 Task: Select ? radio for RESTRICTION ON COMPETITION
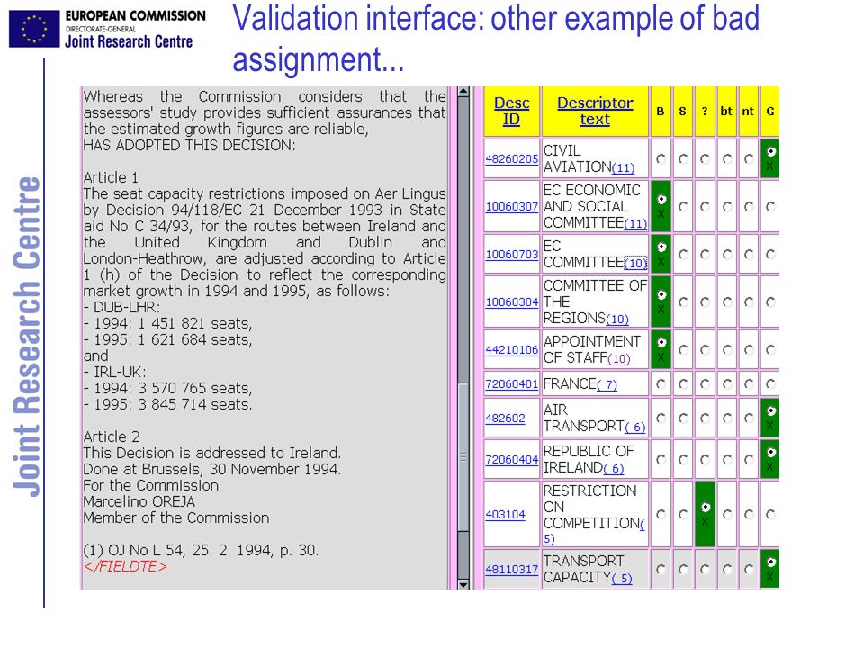click(705, 507)
